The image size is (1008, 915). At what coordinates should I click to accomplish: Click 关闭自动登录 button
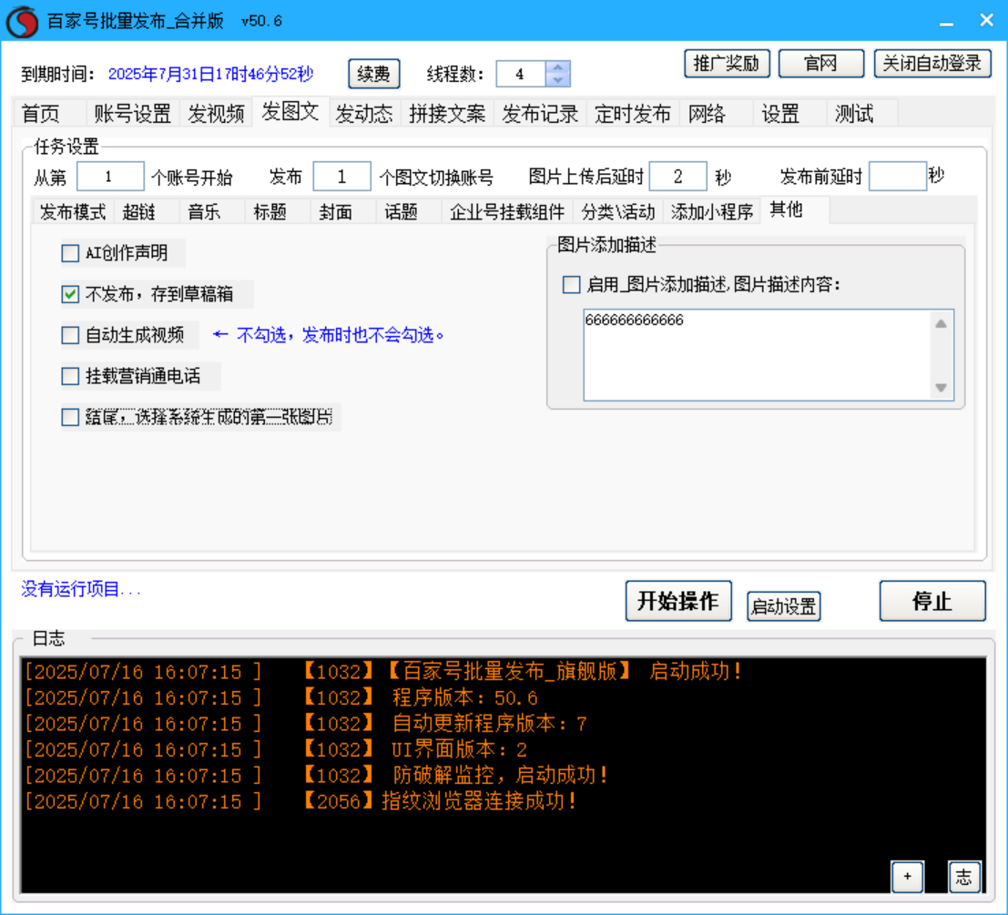[x=932, y=63]
